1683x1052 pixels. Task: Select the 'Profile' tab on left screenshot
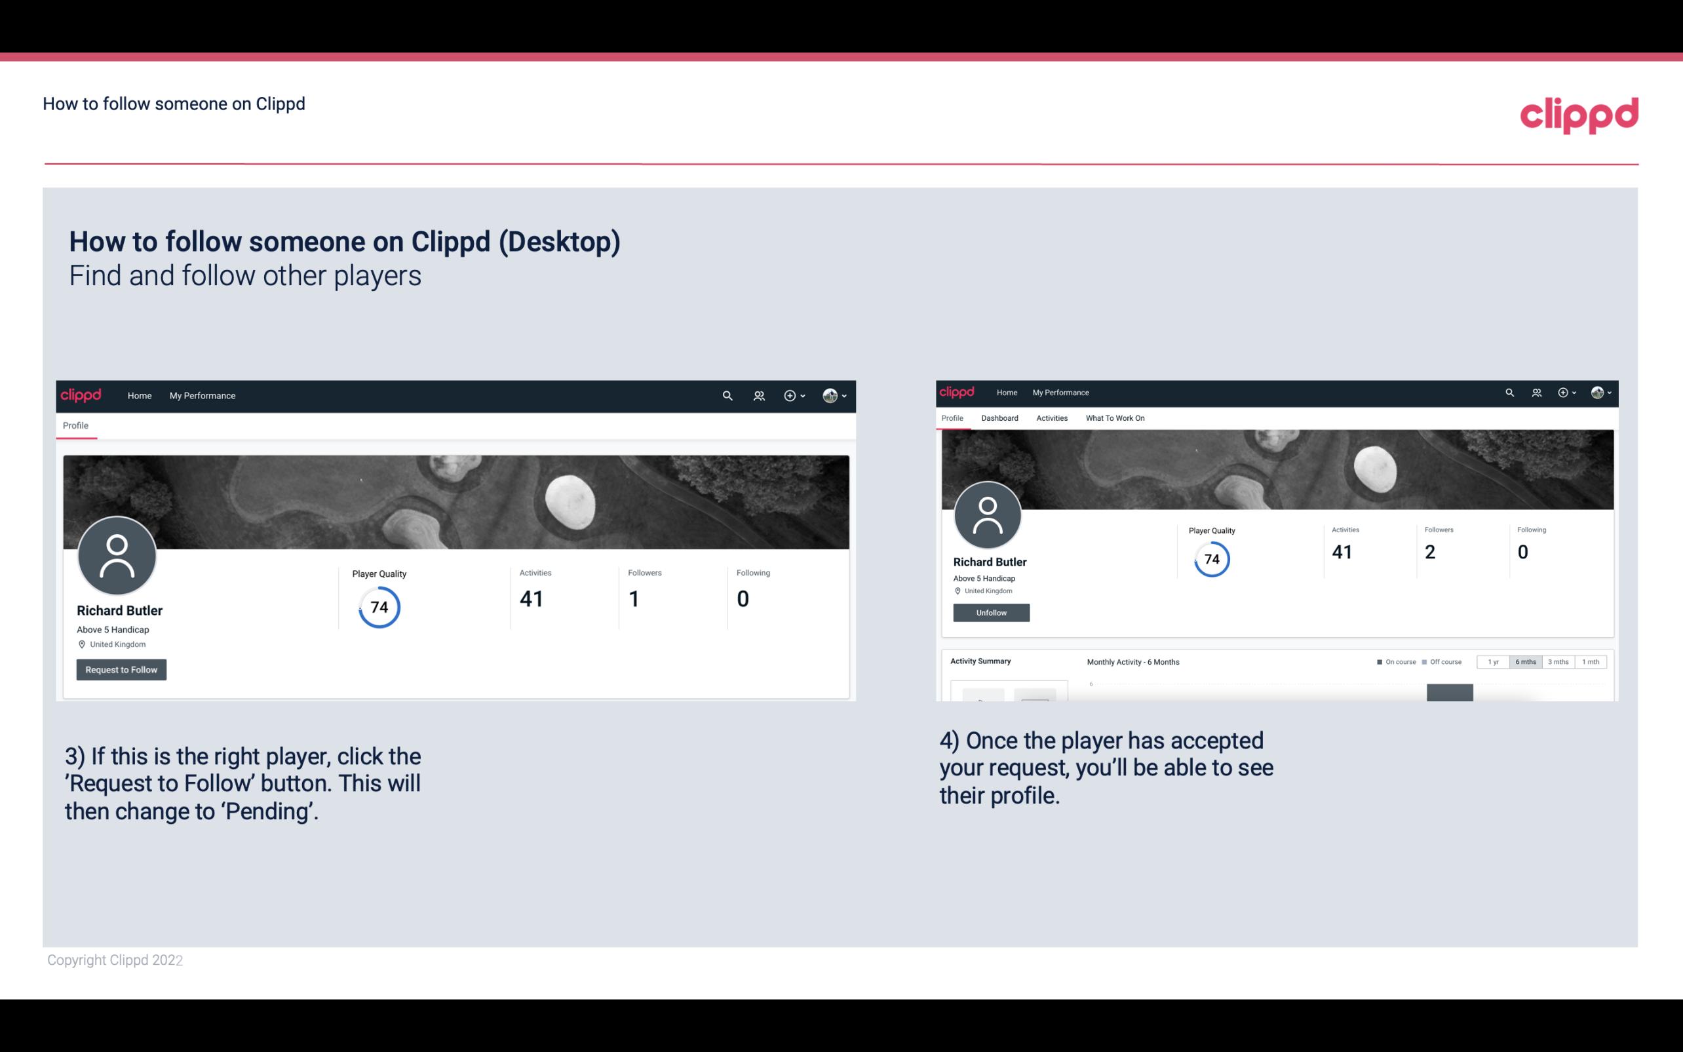pyautogui.click(x=75, y=425)
